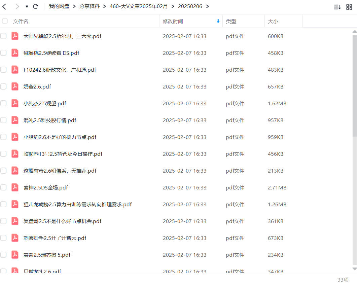357x285 pixels.
Task: Navigate to 分享资料 in breadcrumb
Action: click(89, 6)
